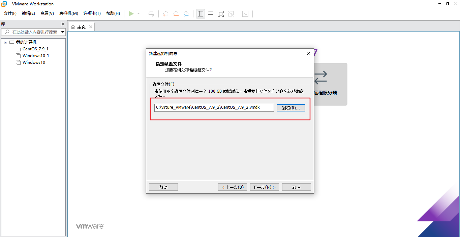
Task: Select the CentOS_7.9_1 virtual machine
Action: (x=35, y=49)
